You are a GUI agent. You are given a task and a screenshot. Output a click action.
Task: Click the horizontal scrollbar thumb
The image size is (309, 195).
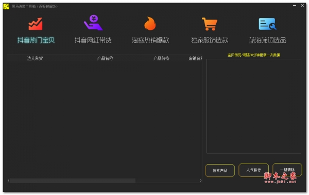tap(73, 181)
